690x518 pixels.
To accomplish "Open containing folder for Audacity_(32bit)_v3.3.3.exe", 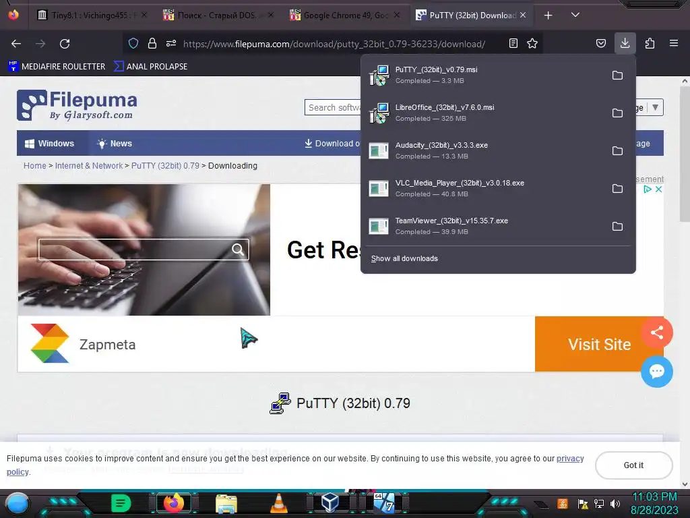I will (x=617, y=150).
